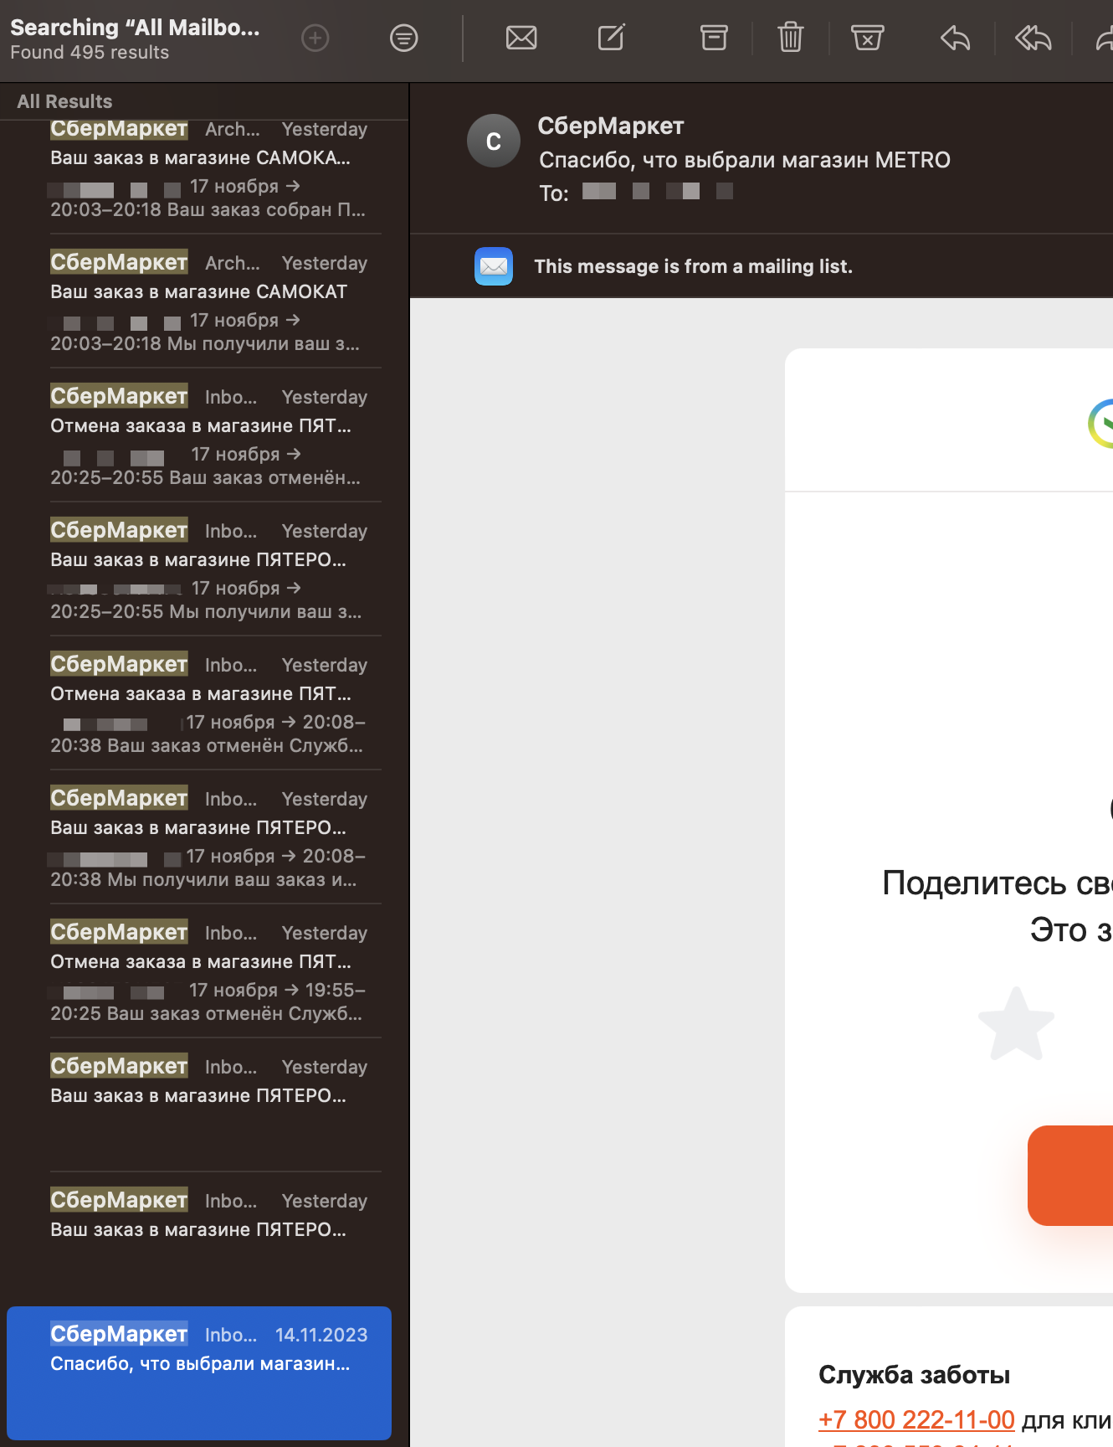The width and height of the screenshot is (1113, 1447).
Task: Click the "This message is from a mailing list." banner
Action: 693,266
